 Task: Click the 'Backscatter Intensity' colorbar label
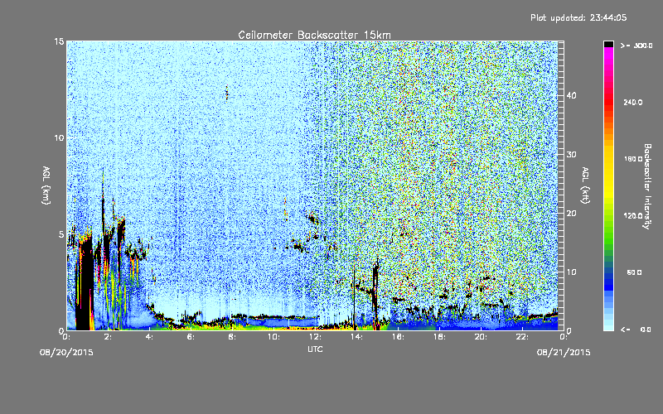coord(647,186)
